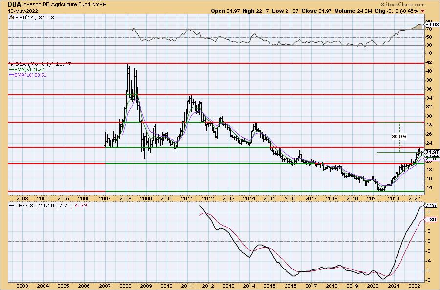440x290 pixels.
Task: Click the 'DBA (Monthly) 21.97' legend label
Action: 43,64
